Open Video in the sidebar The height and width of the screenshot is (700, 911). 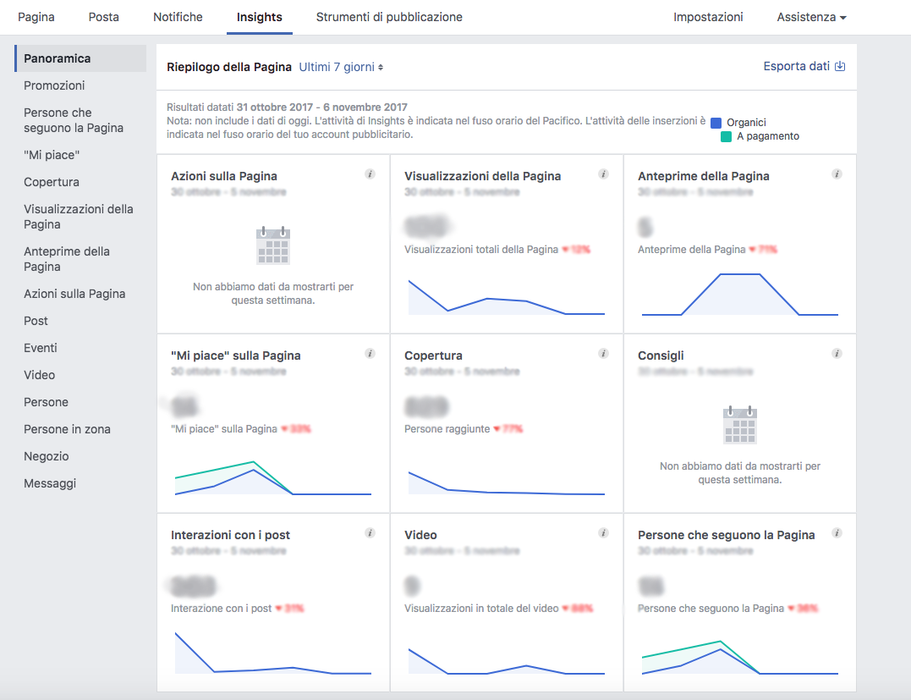coord(39,375)
